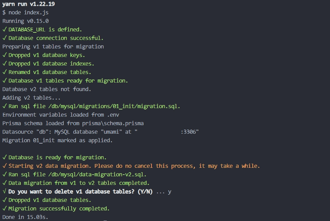Click the 'Running v0.15.0' version line
The height and width of the screenshot is (221, 330).
click(x=26, y=21)
